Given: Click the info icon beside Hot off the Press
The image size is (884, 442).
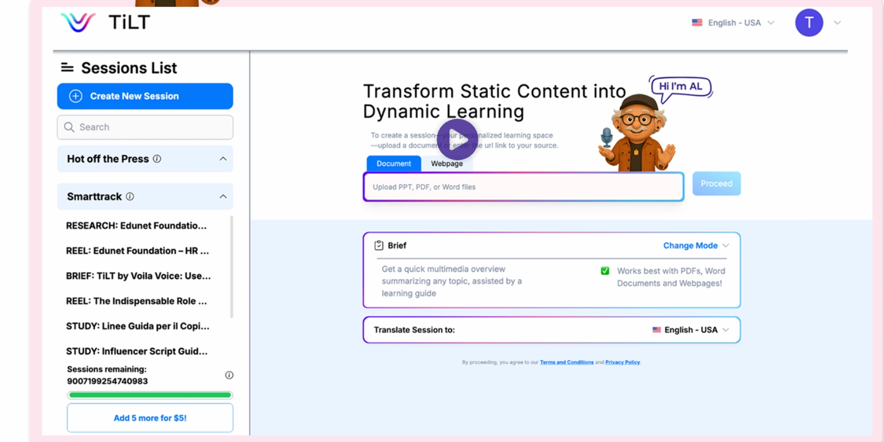Looking at the screenshot, I should 157,159.
